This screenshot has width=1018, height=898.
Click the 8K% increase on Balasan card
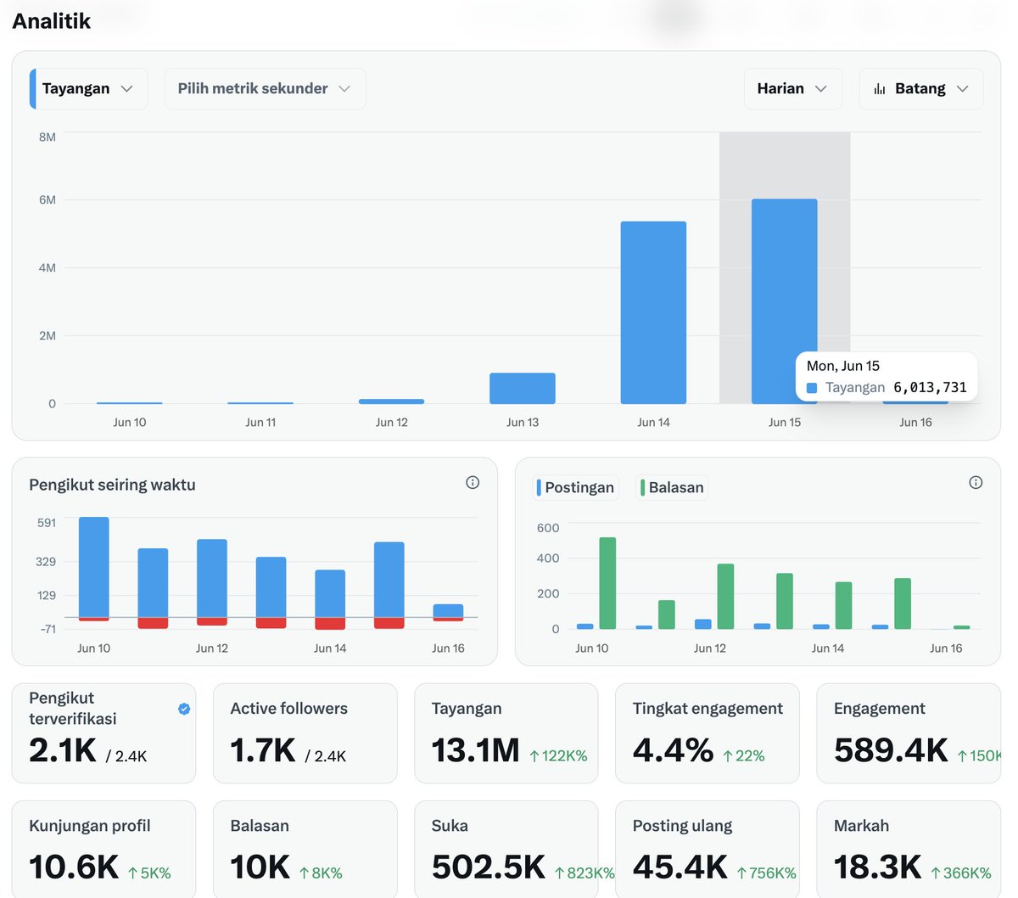(321, 873)
